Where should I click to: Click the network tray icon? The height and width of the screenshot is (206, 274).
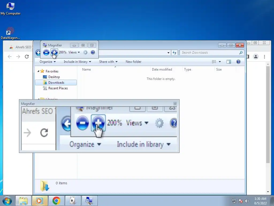(234, 201)
